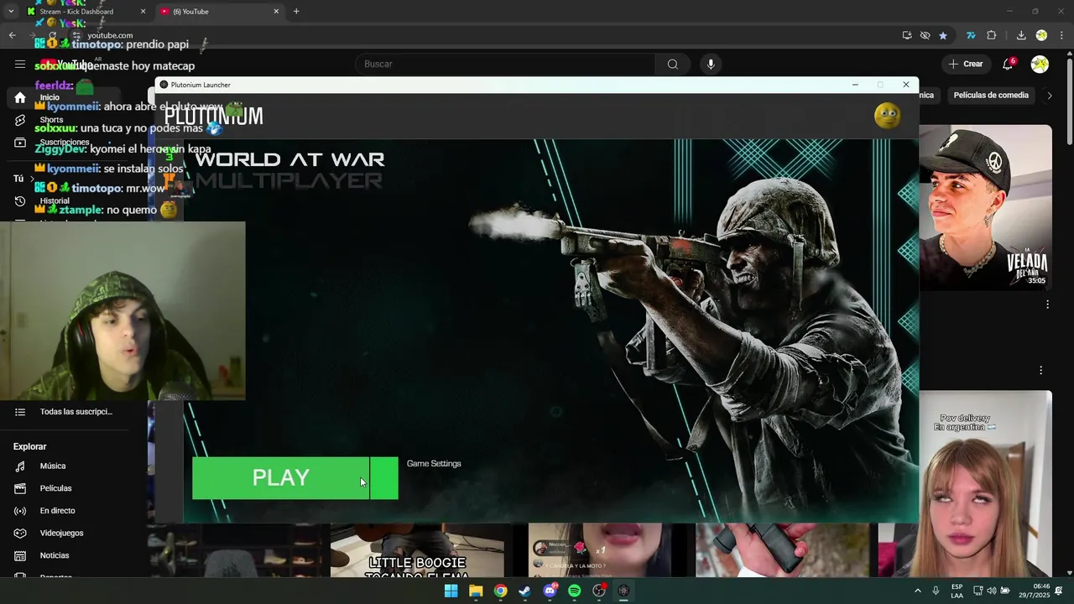Viewport: 1074px width, 604px height.
Task: Click the install-app icon in address bar
Action: tap(907, 35)
